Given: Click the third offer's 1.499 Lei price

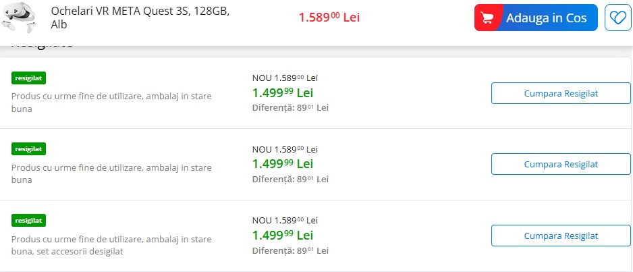Looking at the screenshot, I should tap(283, 236).
